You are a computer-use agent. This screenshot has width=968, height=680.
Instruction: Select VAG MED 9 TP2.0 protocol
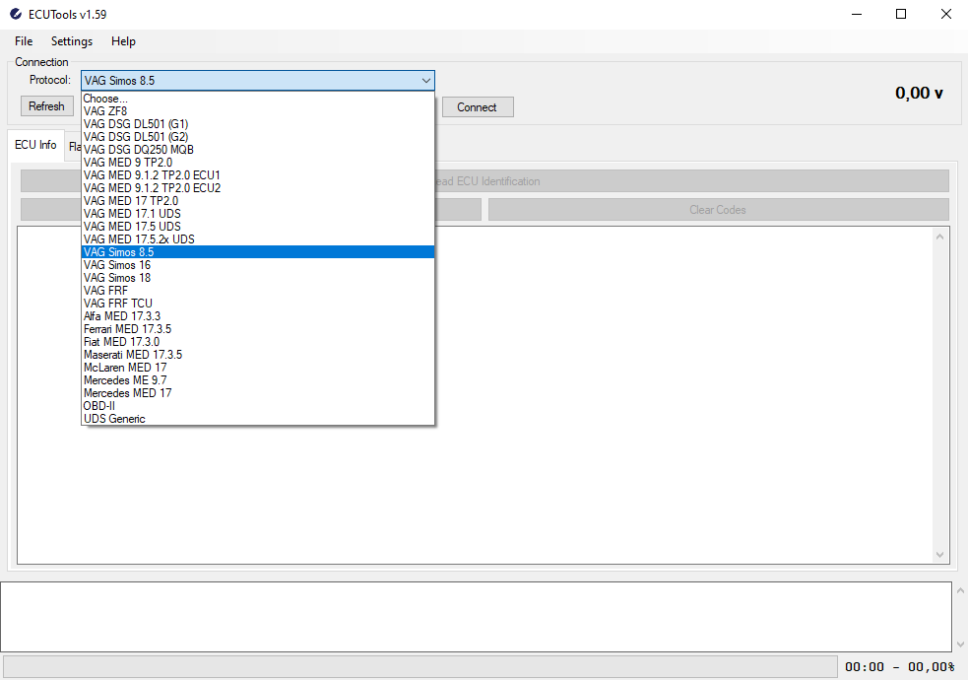258,163
